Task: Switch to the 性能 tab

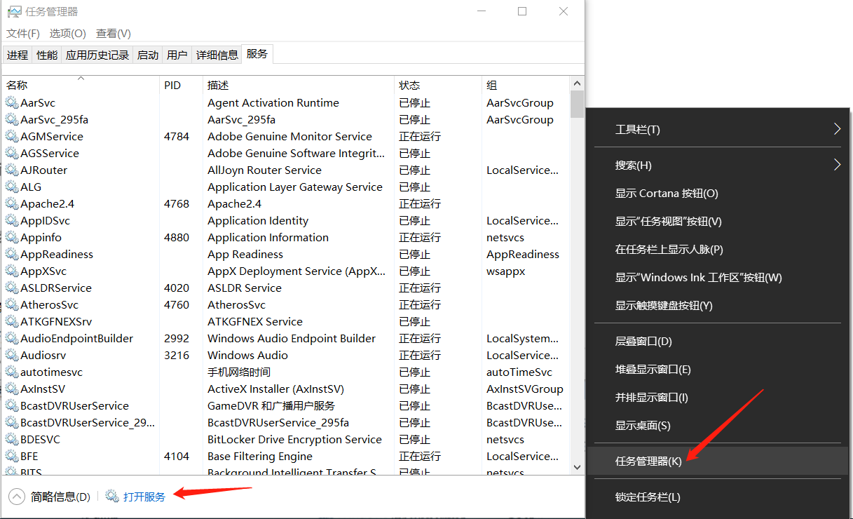Action: (x=47, y=55)
